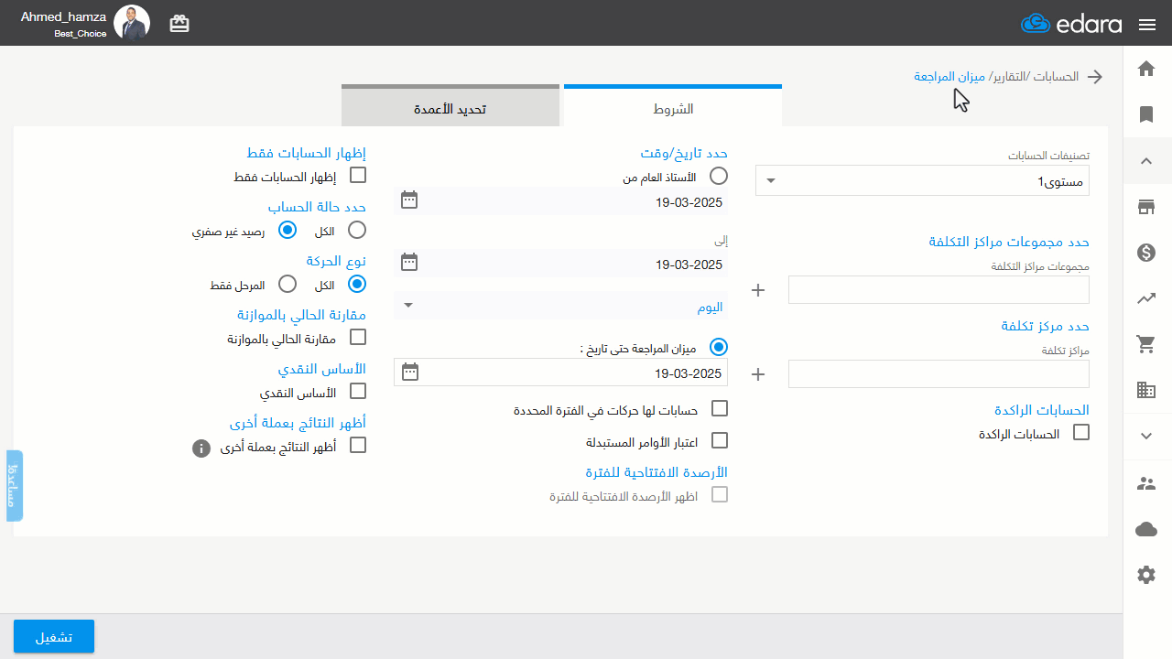Open the اليوم period dropdown
This screenshot has width=1172, height=659.
point(560,306)
